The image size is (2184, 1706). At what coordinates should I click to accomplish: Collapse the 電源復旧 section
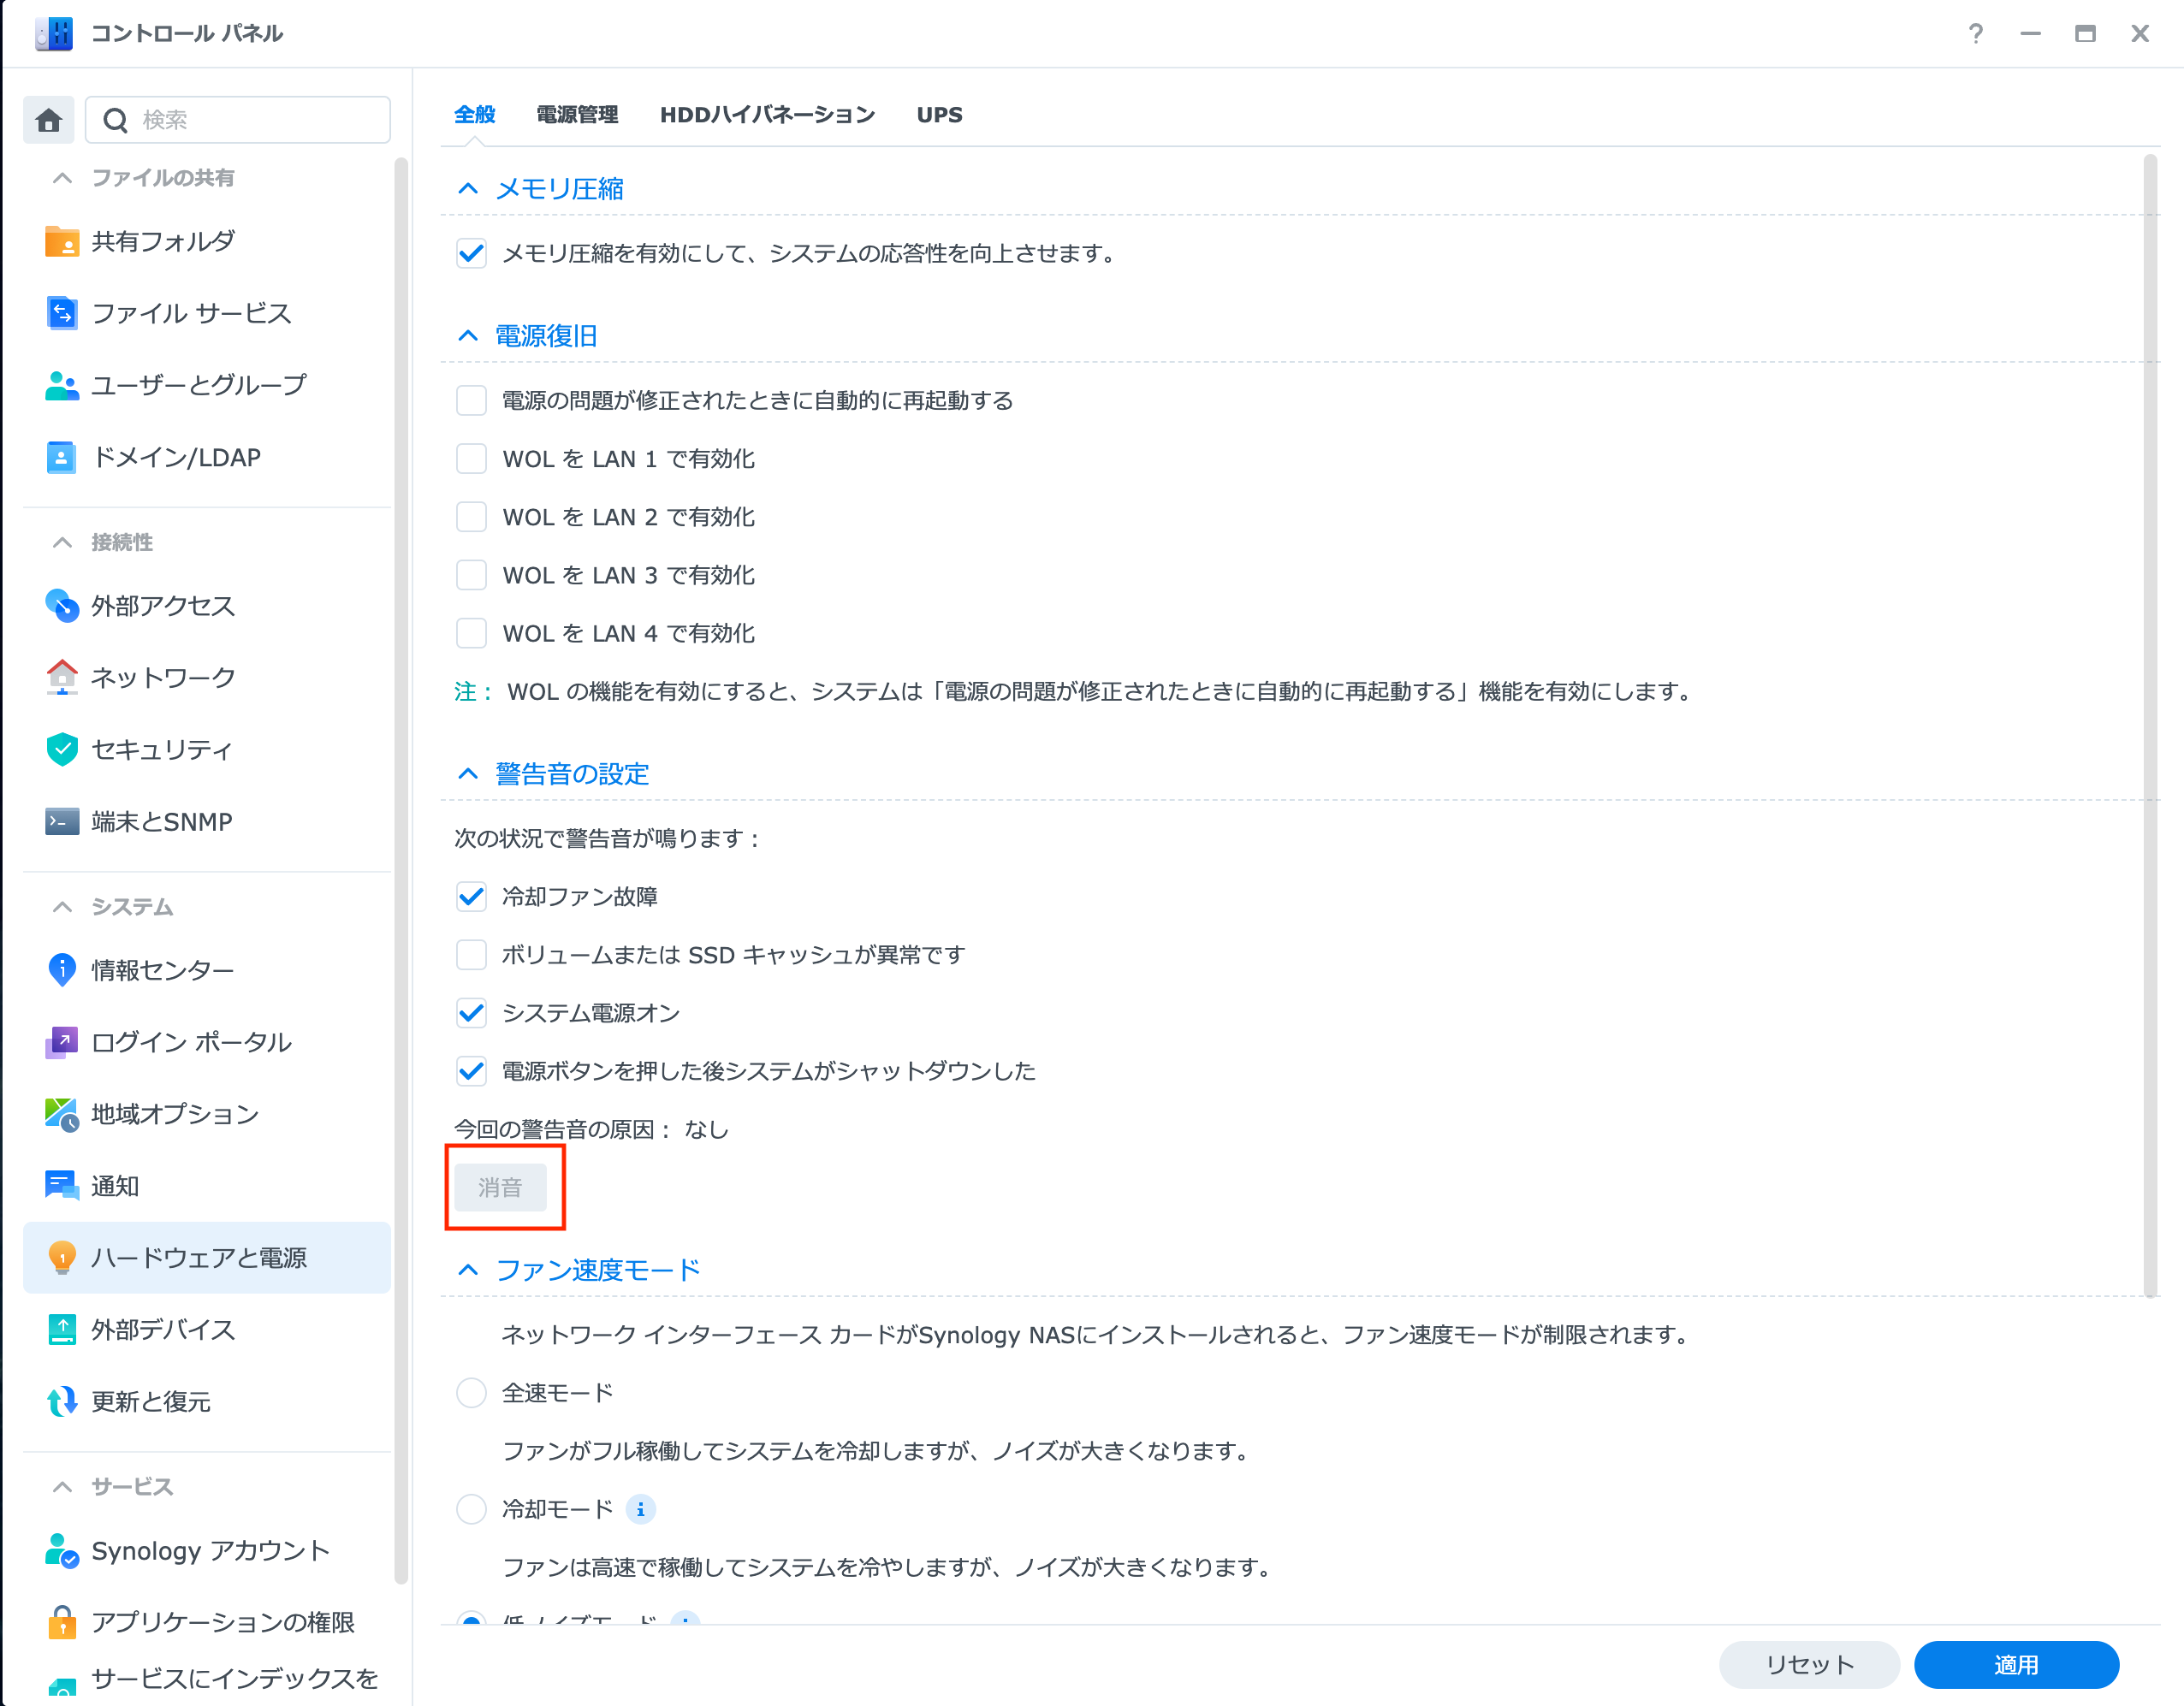468,336
